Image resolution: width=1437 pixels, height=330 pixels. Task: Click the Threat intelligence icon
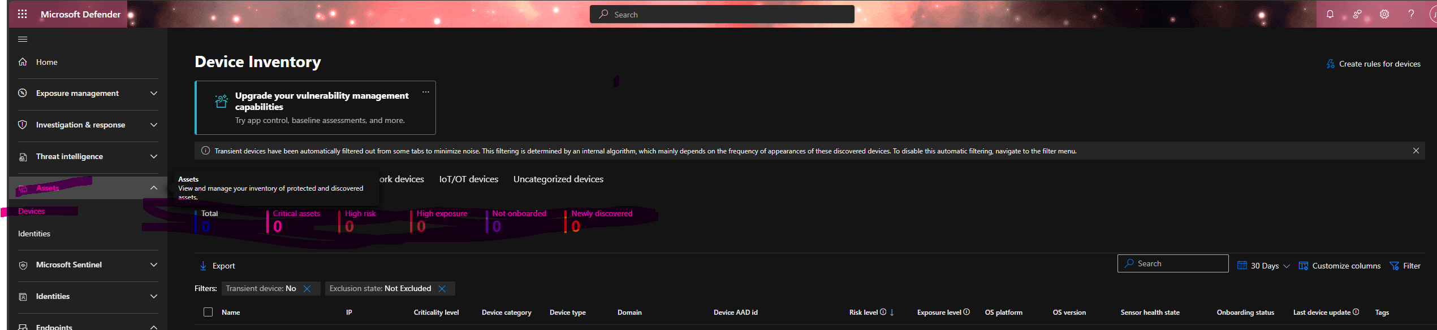[x=23, y=157]
